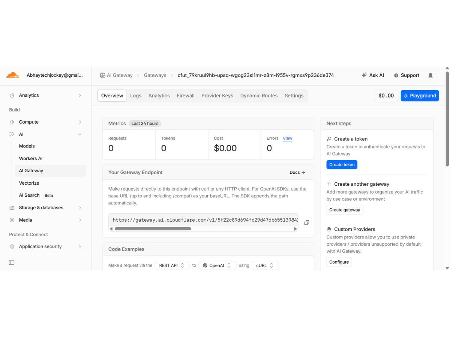Click the Storage & databases icon

click(x=12, y=208)
